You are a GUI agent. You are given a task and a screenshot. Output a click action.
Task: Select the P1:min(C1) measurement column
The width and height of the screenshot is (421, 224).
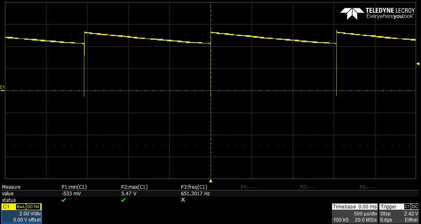(x=74, y=187)
